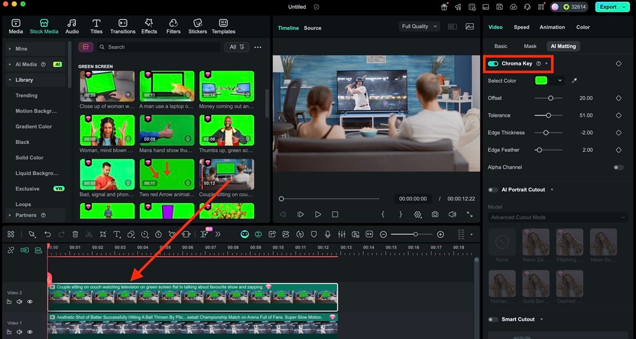Open the Media tab
The width and height of the screenshot is (636, 339).
tap(16, 26)
